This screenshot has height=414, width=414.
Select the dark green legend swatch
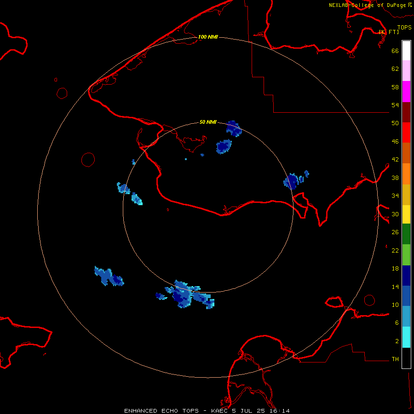[406, 234]
